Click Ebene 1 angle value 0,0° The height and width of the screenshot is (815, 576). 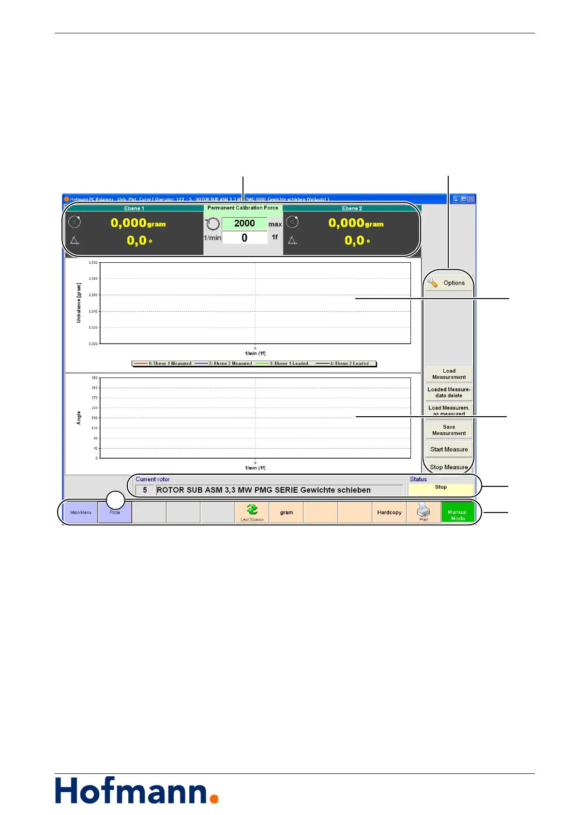140,241
